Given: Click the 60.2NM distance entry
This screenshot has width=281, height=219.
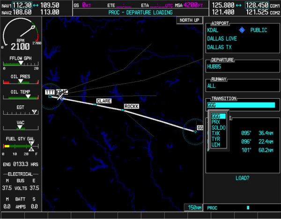Looking at the screenshot, I should click(x=266, y=150).
